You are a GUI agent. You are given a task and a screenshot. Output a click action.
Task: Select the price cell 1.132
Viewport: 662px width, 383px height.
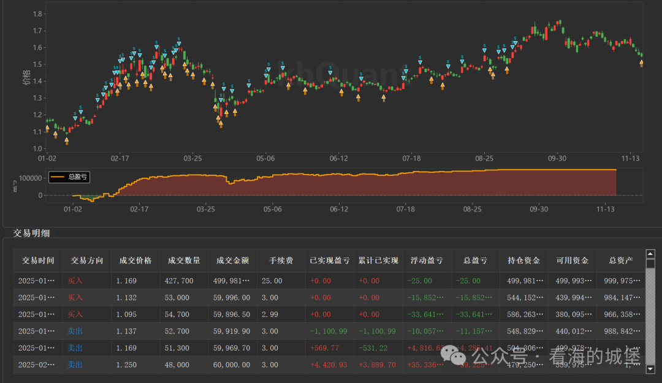click(x=135, y=298)
